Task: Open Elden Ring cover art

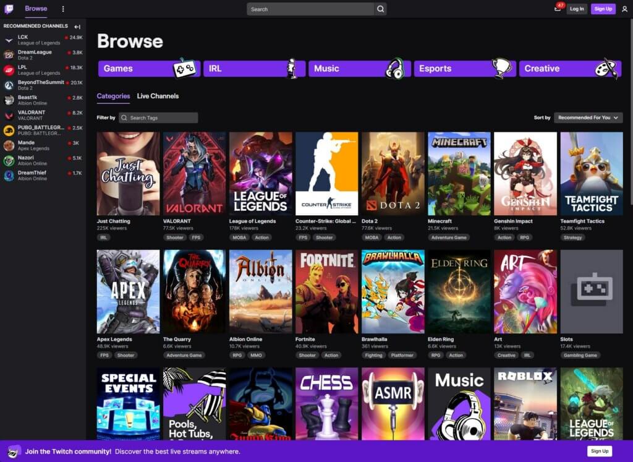Action: coord(459,291)
